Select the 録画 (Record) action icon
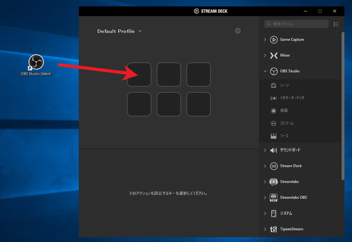The width and height of the screenshot is (352, 242). [273, 111]
